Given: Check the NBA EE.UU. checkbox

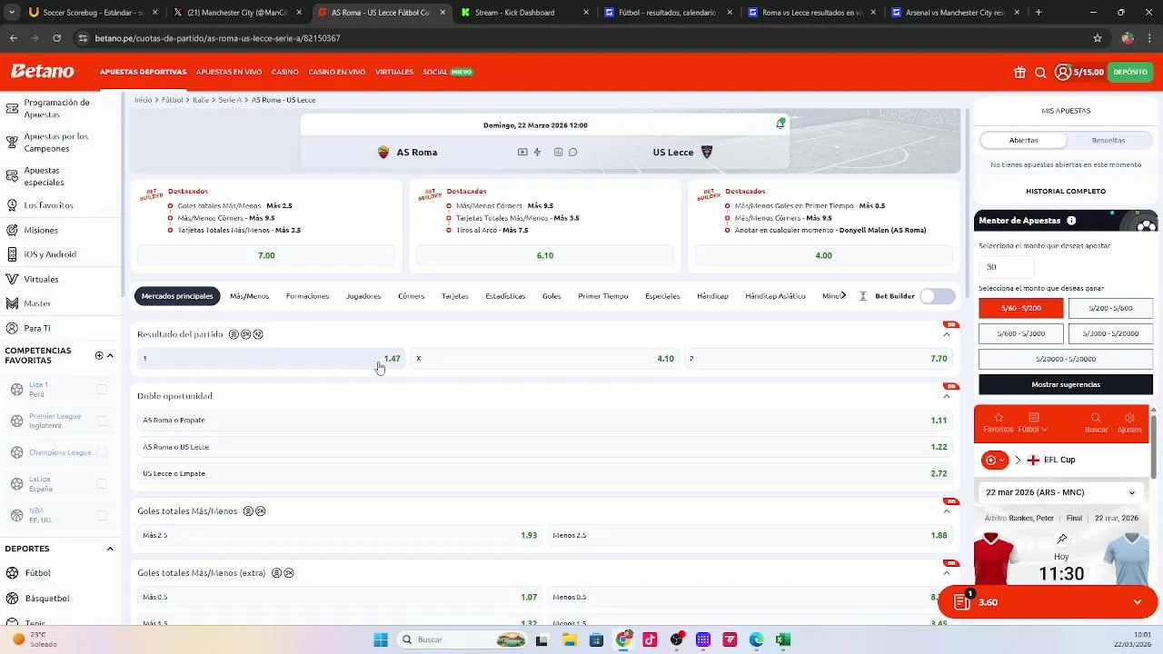Looking at the screenshot, I should click(102, 516).
